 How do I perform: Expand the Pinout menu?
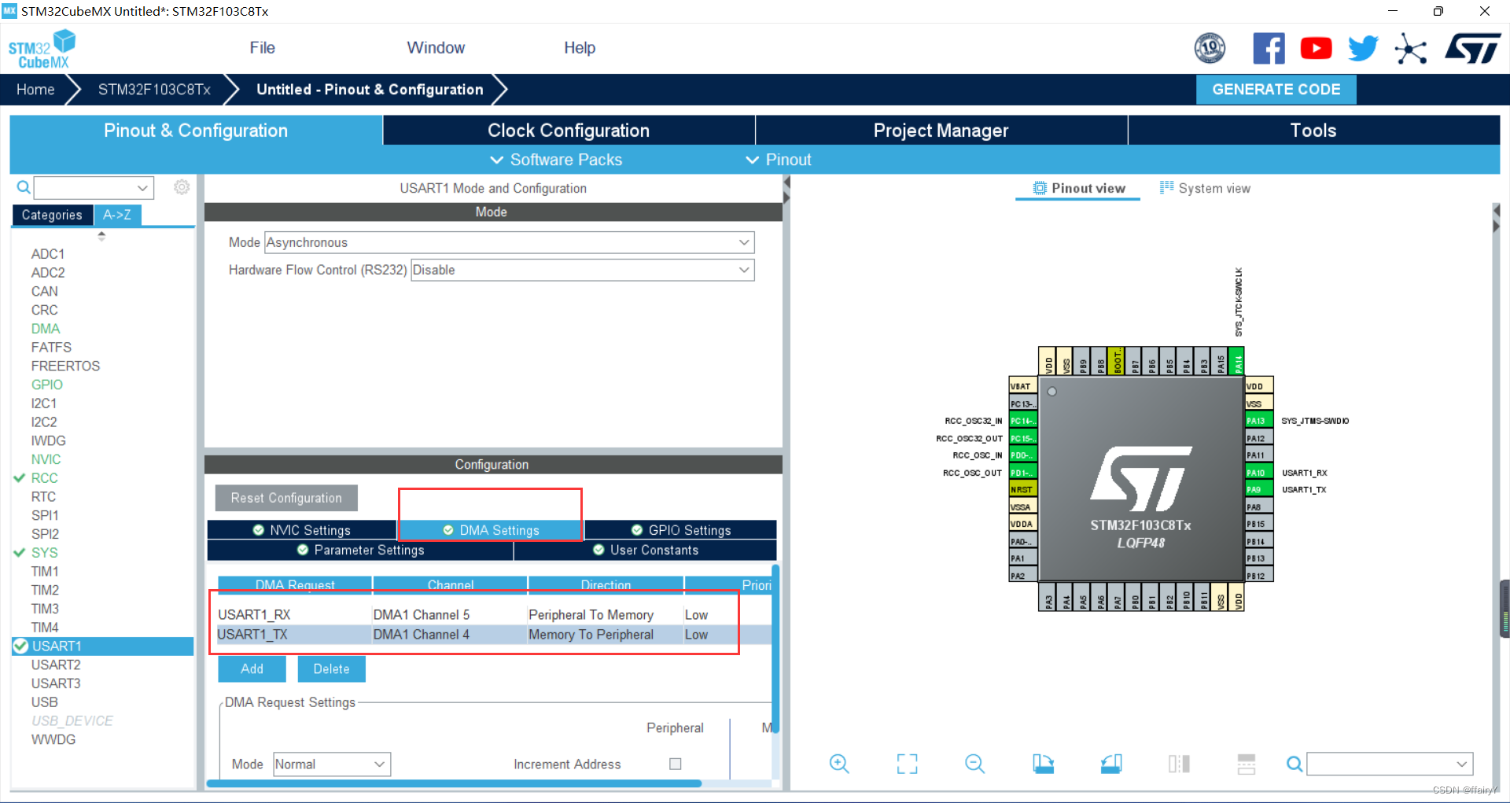(x=778, y=160)
